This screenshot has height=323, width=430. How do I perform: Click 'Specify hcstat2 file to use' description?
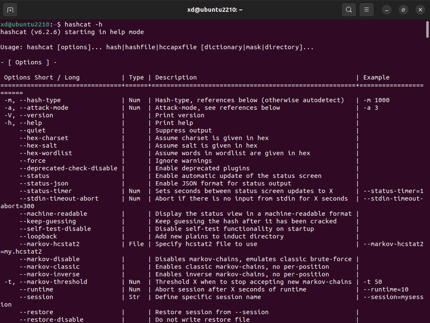[x=206, y=244]
